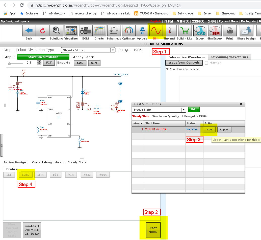Screen dimensions: 261x240
Task: Open the BOM components icon
Action: point(86,31)
